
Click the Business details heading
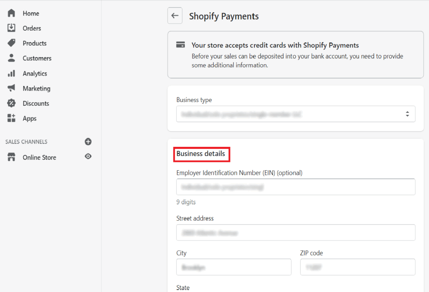tap(201, 154)
